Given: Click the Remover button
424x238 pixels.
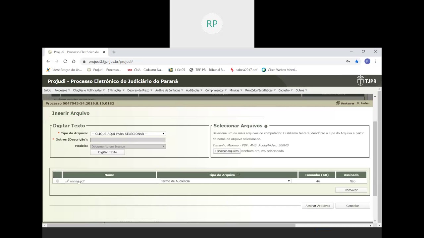Looking at the screenshot, I should coord(351,190).
